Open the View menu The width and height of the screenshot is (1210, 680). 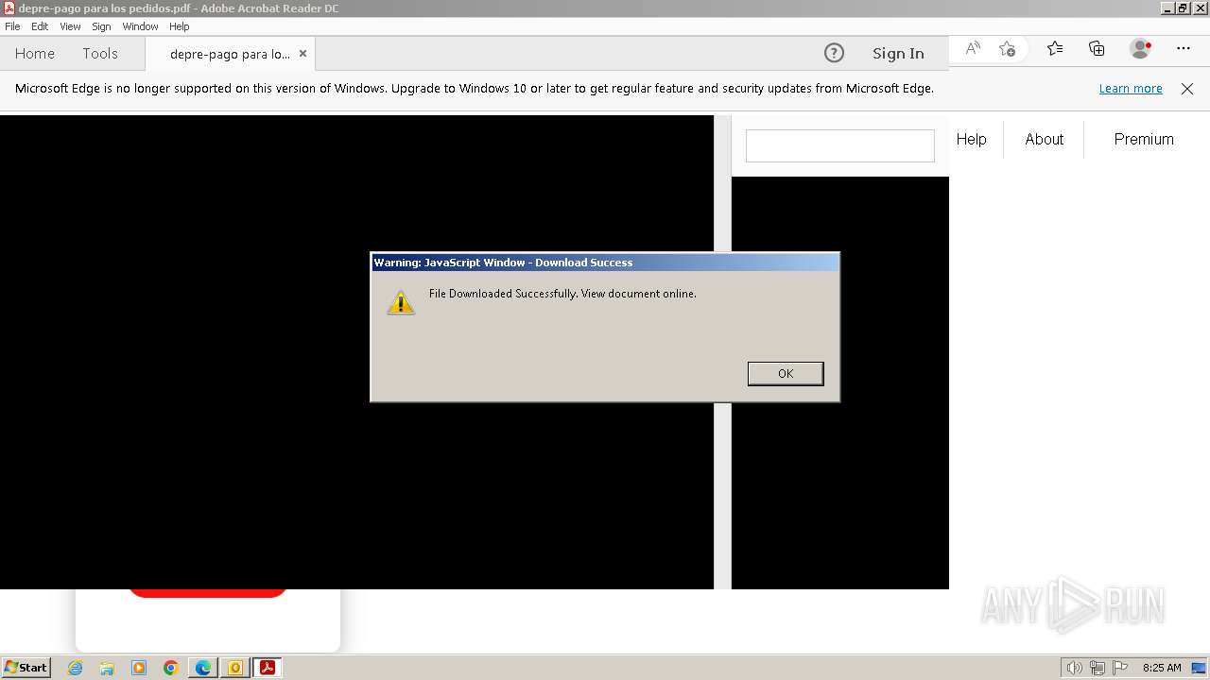coord(70,26)
